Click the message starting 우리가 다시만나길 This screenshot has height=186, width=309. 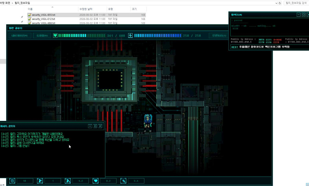(x=35, y=140)
